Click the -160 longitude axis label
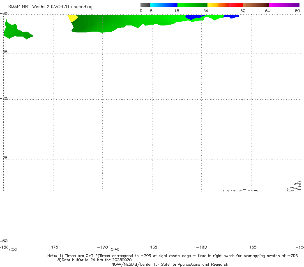The image size is (304, 267). click(202, 247)
